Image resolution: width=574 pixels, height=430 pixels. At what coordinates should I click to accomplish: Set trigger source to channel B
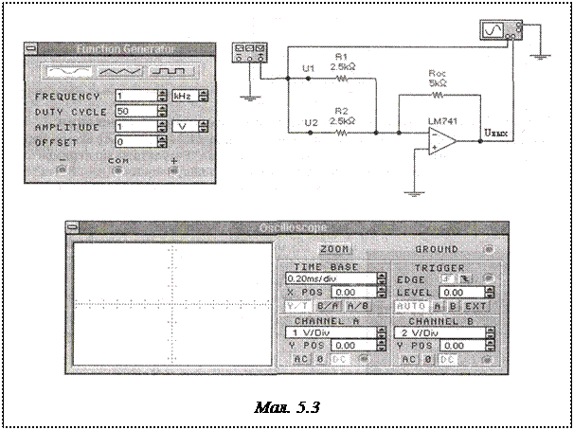(453, 306)
